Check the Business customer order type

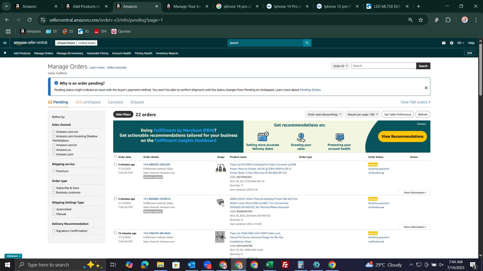coord(54,192)
